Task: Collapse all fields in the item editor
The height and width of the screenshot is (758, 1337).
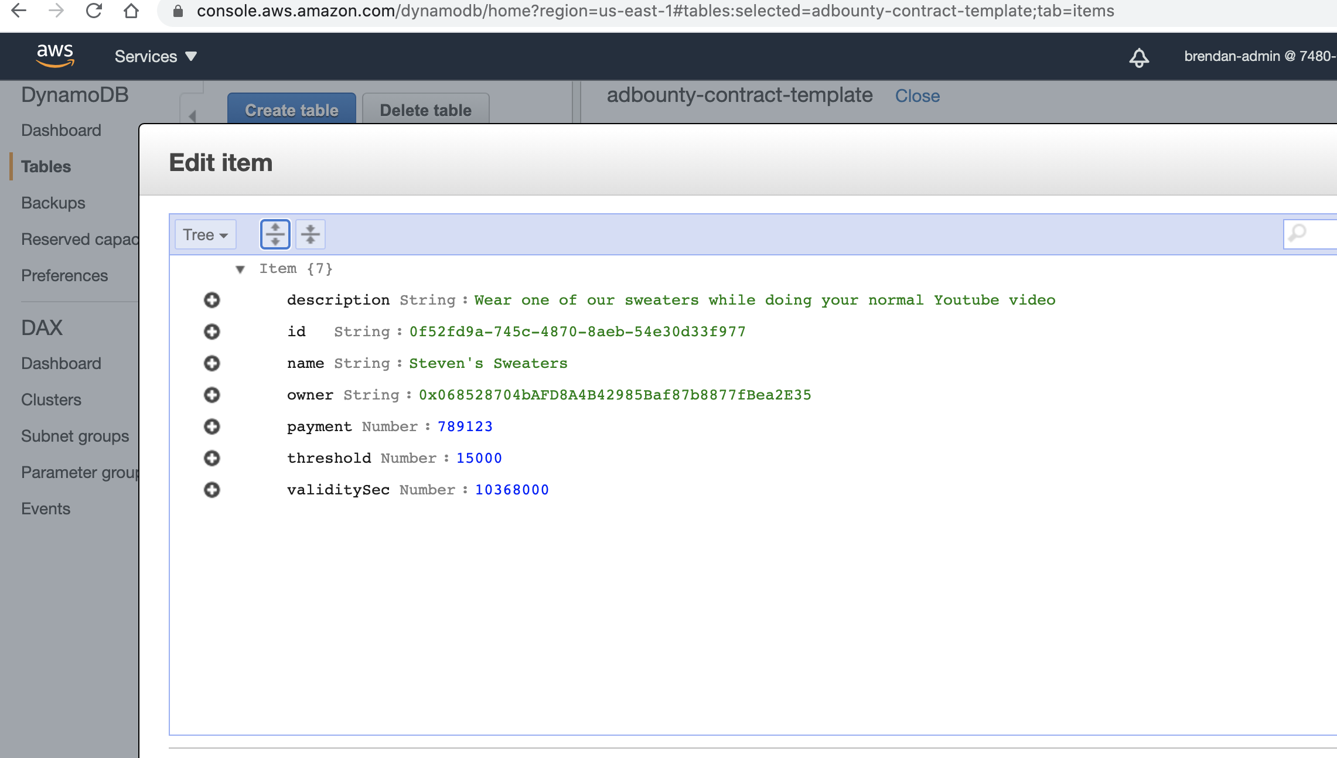Action: coord(311,234)
